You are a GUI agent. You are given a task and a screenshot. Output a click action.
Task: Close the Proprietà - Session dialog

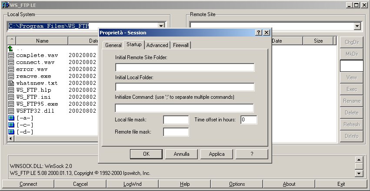(x=266, y=33)
